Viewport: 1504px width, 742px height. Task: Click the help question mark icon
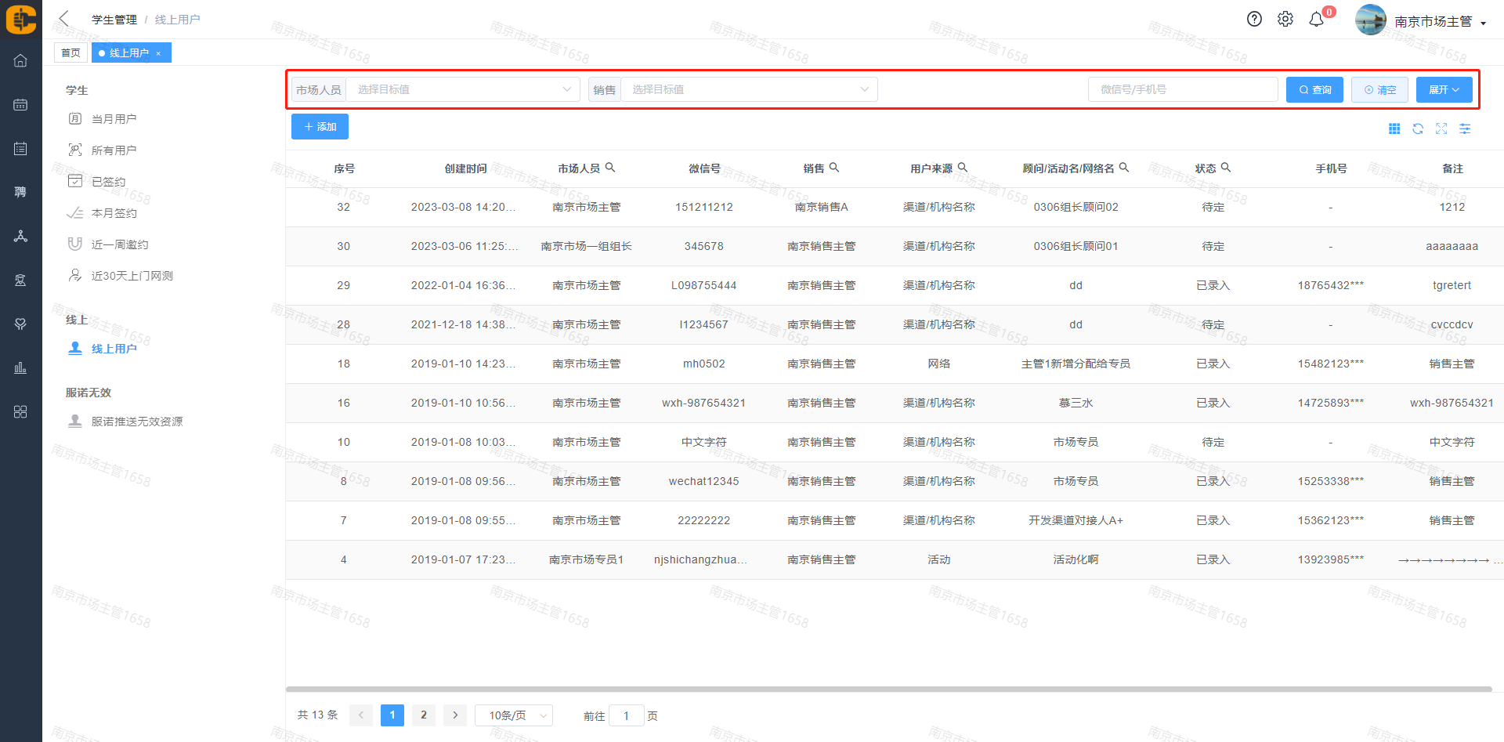pyautogui.click(x=1254, y=20)
